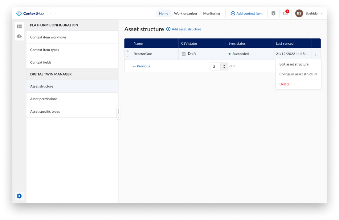
Task: Switch to the Work organizer tab
Action: (186, 14)
